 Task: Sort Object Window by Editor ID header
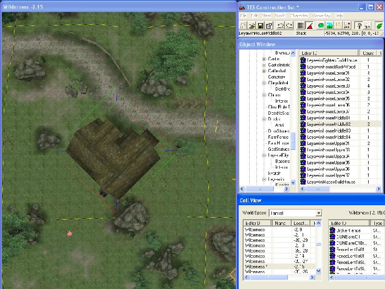[x=329, y=53]
